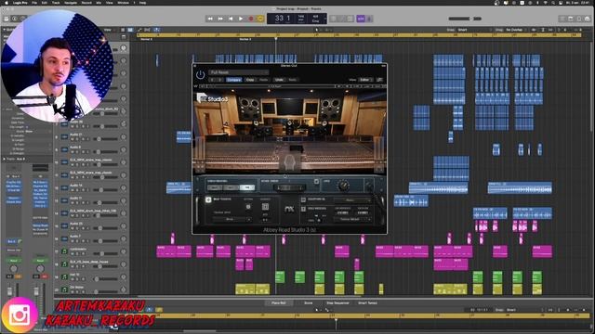595x334 pixels.
Task: Open the Inspector icon in control bar
Action: pos(15,19)
